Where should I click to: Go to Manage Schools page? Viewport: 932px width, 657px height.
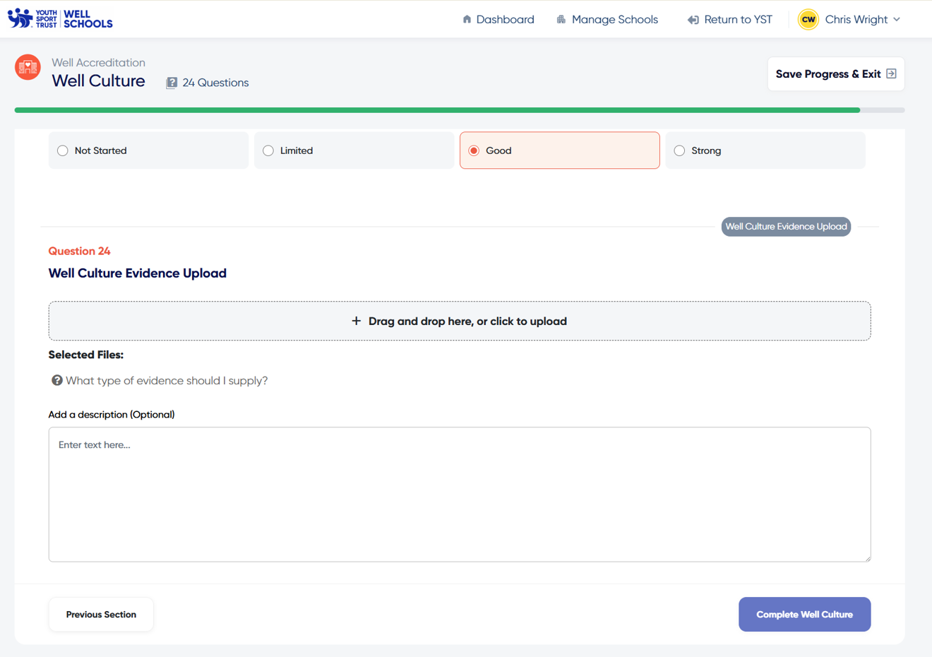pyautogui.click(x=614, y=20)
